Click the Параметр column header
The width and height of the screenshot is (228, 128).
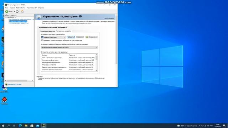tap(72, 55)
